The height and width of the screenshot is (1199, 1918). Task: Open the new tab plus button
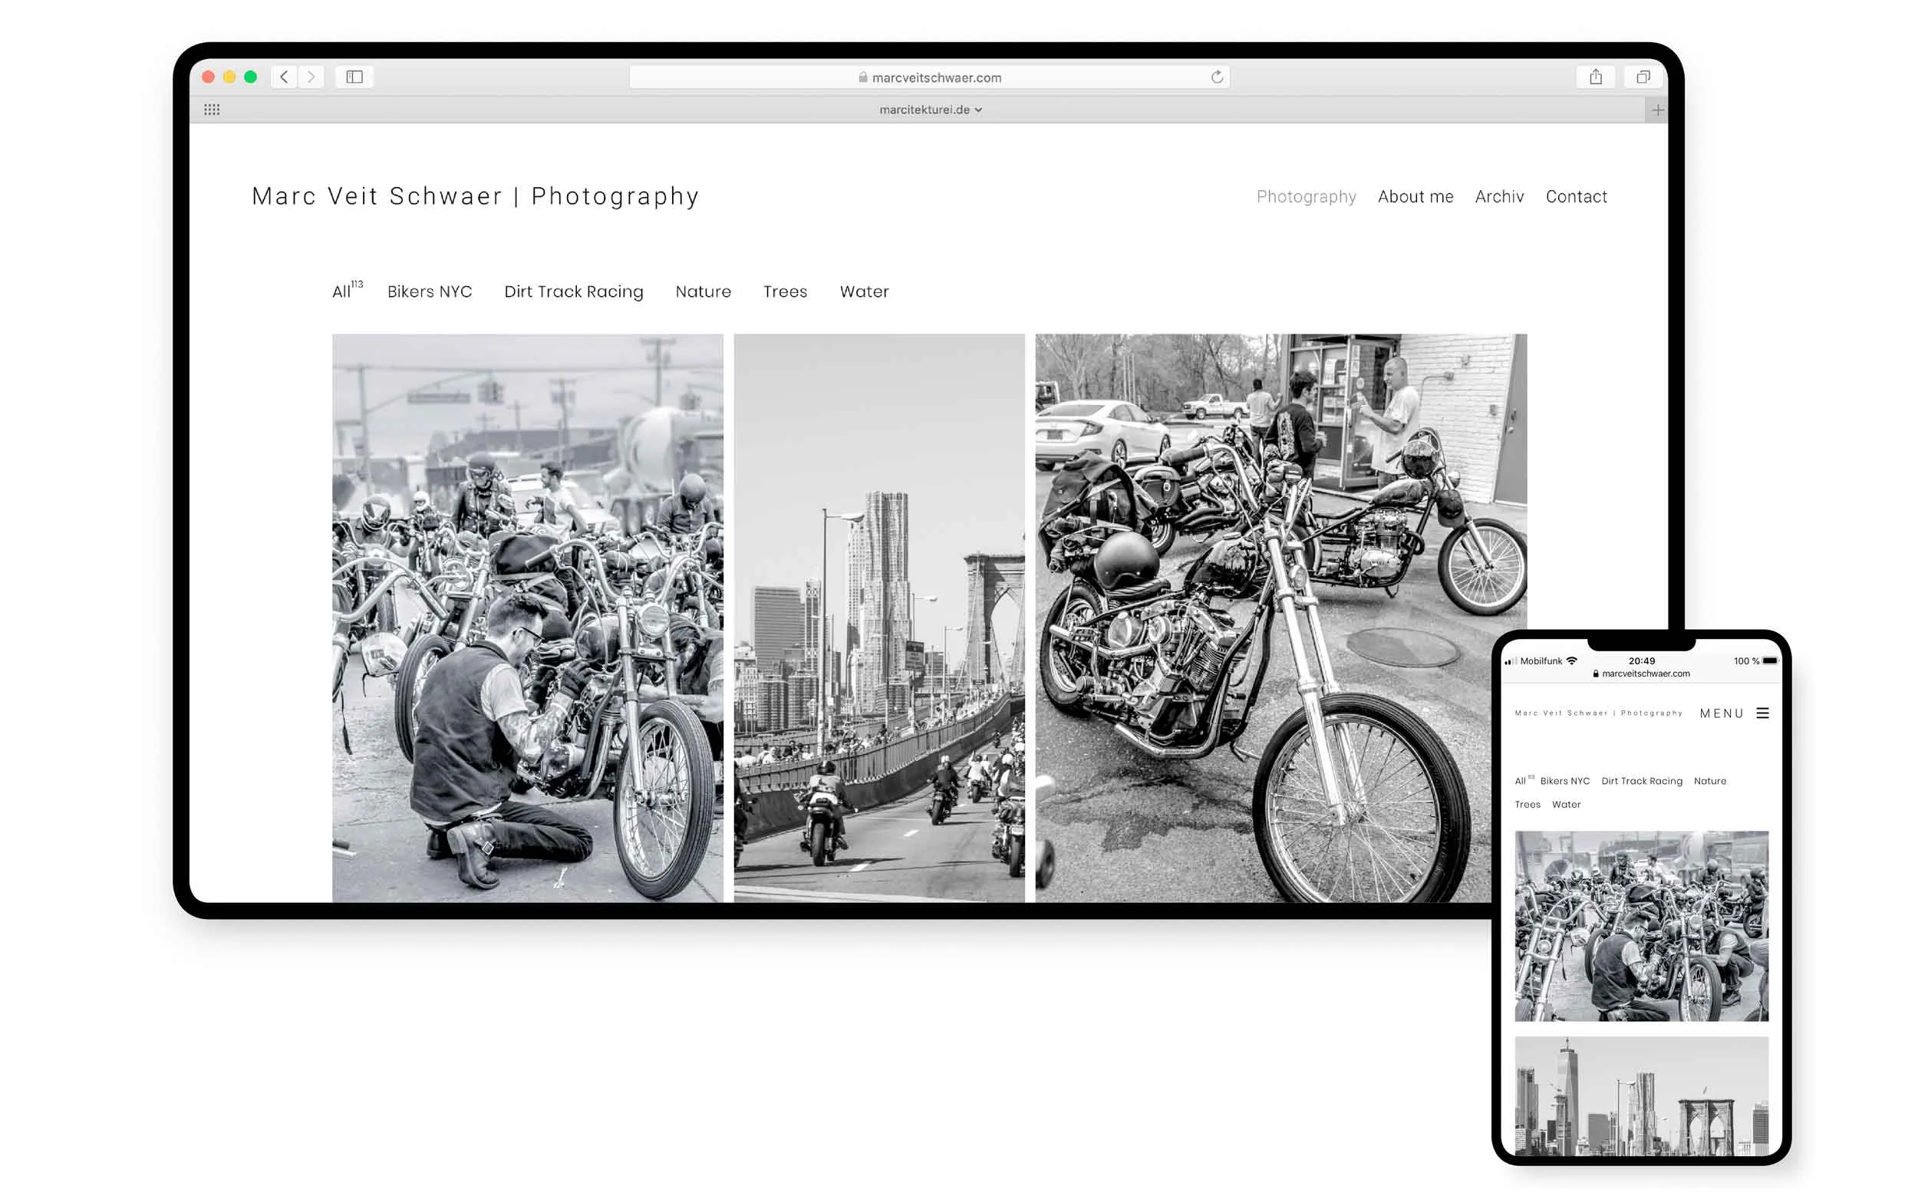pos(1657,110)
